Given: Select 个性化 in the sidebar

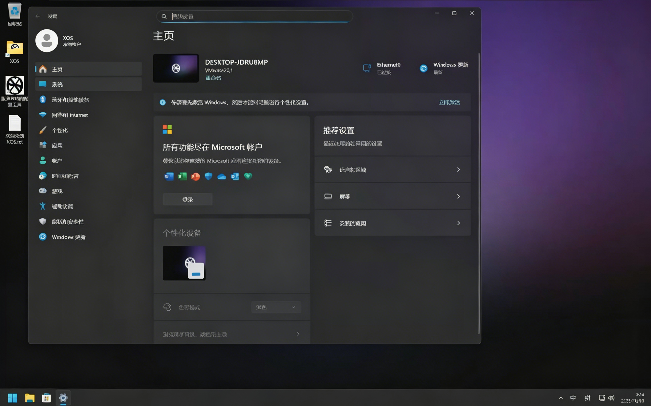Looking at the screenshot, I should pyautogui.click(x=88, y=130).
